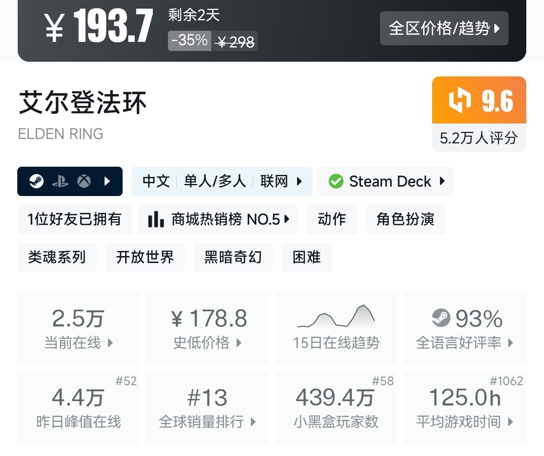
Task: Click the Steam platform icon
Action: (36, 181)
